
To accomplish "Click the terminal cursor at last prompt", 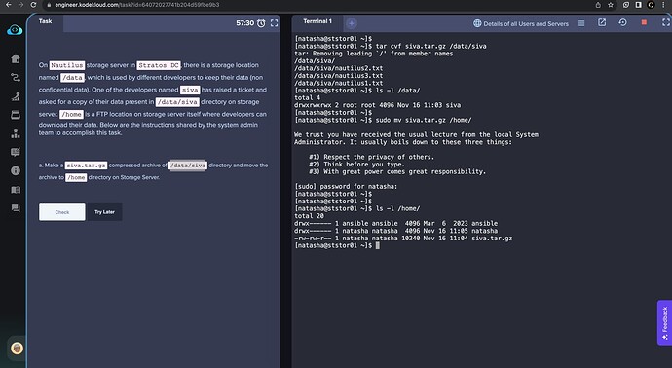I will click(378, 245).
